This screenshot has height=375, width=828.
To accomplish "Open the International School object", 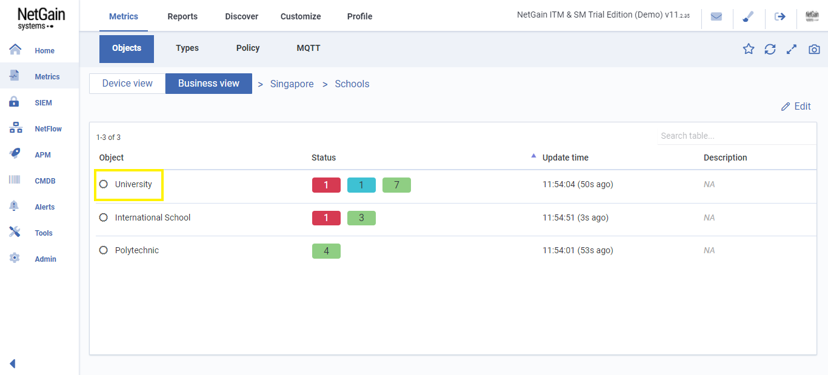I will point(153,217).
